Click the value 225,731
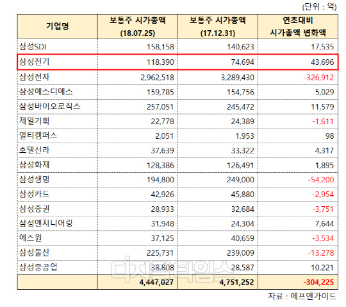This screenshot has width=346, height=307. (x=160, y=253)
